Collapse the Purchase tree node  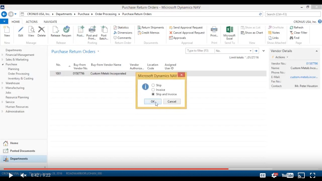3,64
